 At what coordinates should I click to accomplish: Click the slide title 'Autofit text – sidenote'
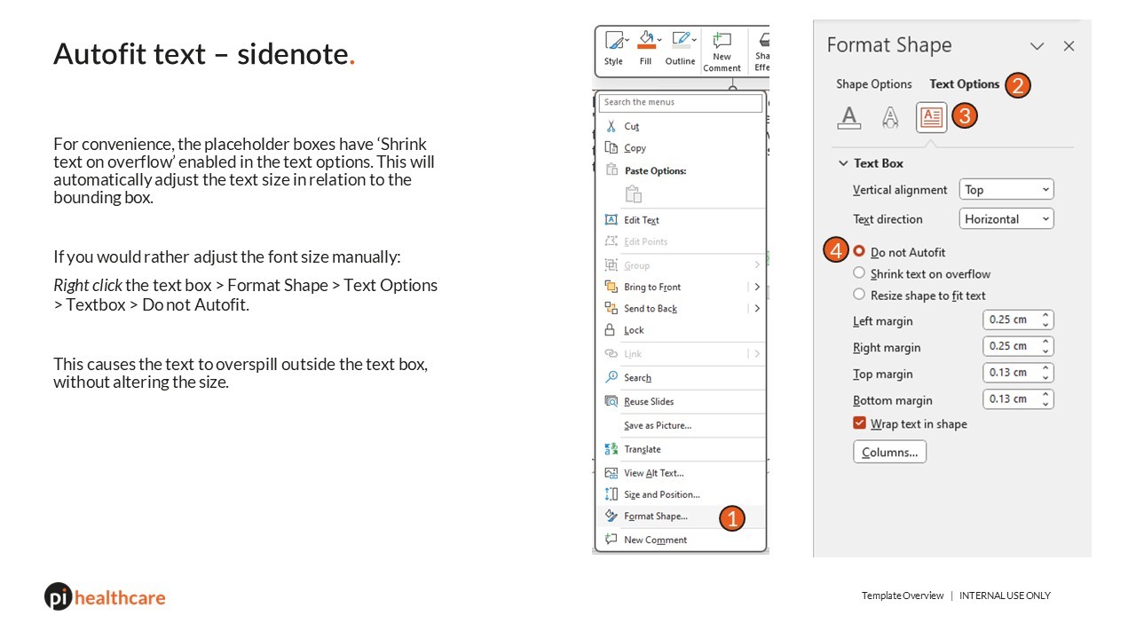pos(204,54)
